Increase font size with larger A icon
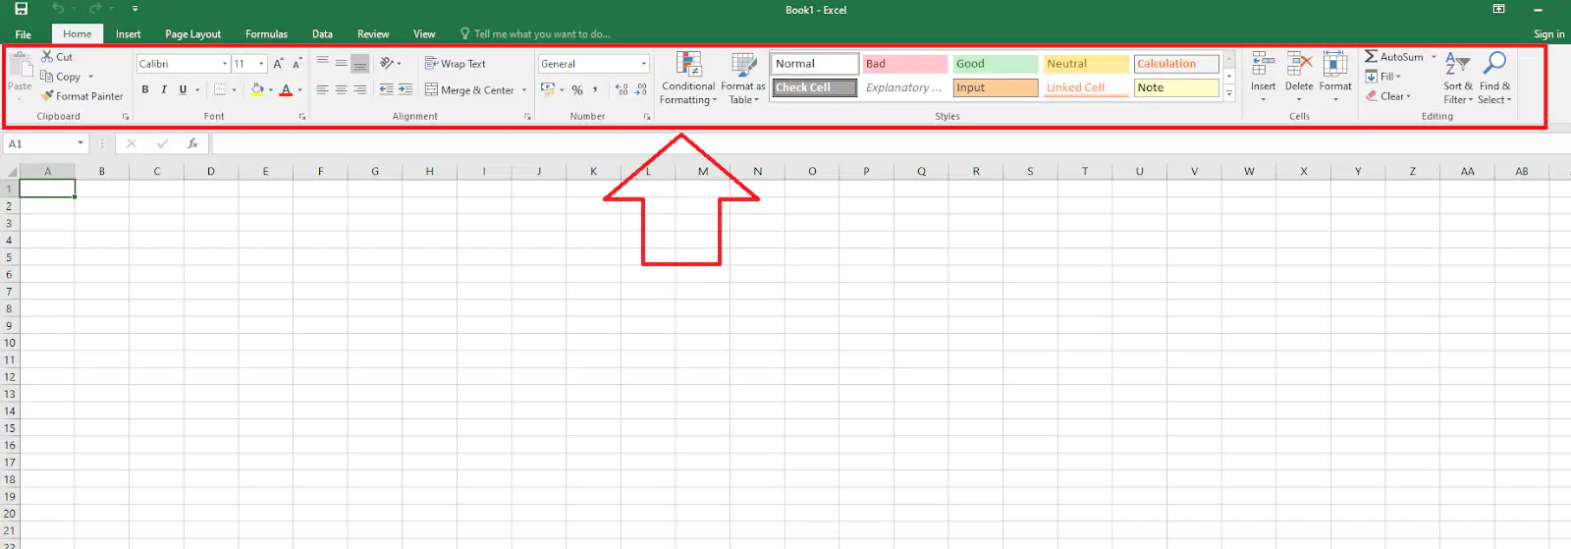1571x549 pixels. point(279,64)
